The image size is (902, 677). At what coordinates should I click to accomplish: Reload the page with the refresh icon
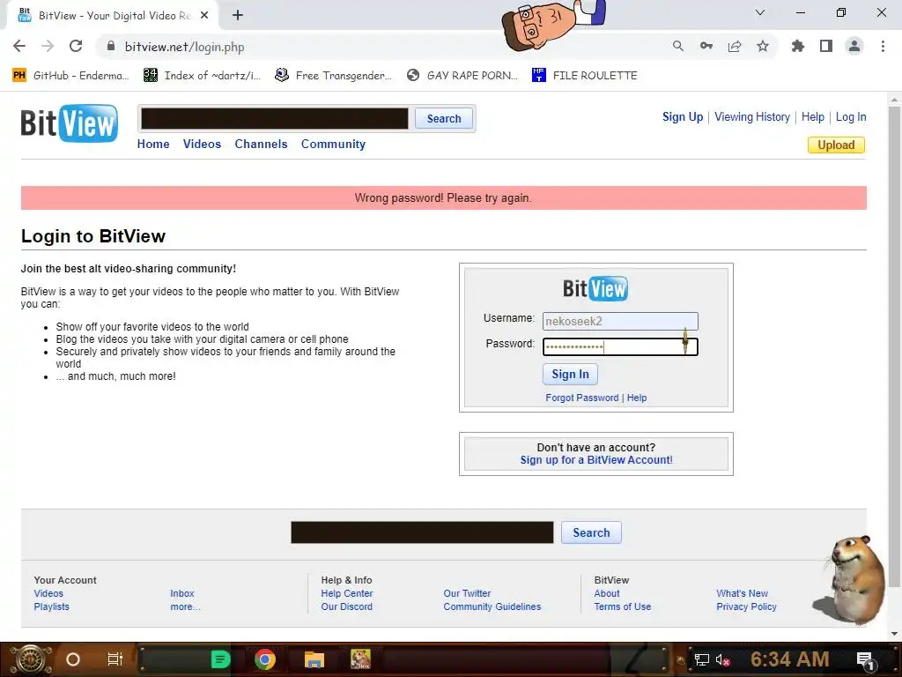coord(76,46)
